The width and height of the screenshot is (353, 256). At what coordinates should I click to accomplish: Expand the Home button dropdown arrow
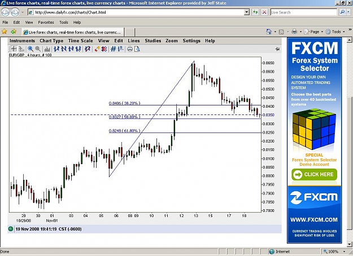point(275,32)
